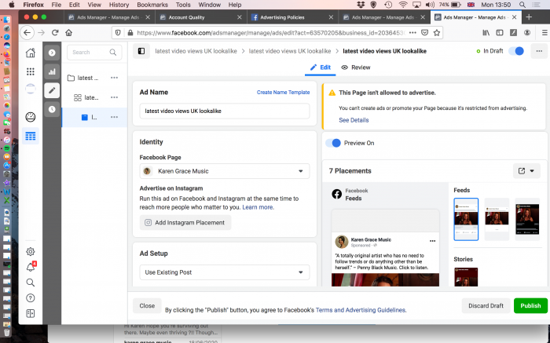
Task: Toggle the side panel layout icon near breadcrumb
Action: coord(141,51)
